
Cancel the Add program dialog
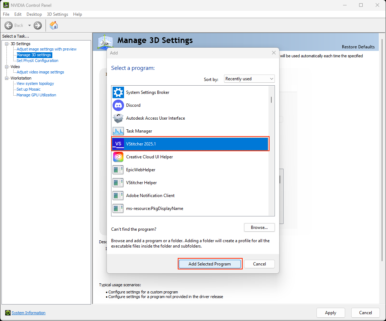[259, 264]
